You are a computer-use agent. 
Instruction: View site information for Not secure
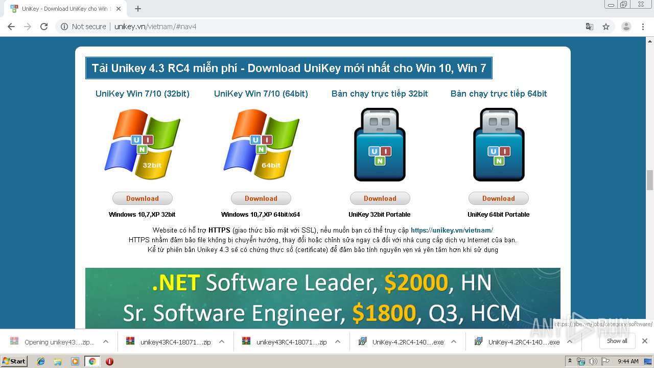[83, 27]
